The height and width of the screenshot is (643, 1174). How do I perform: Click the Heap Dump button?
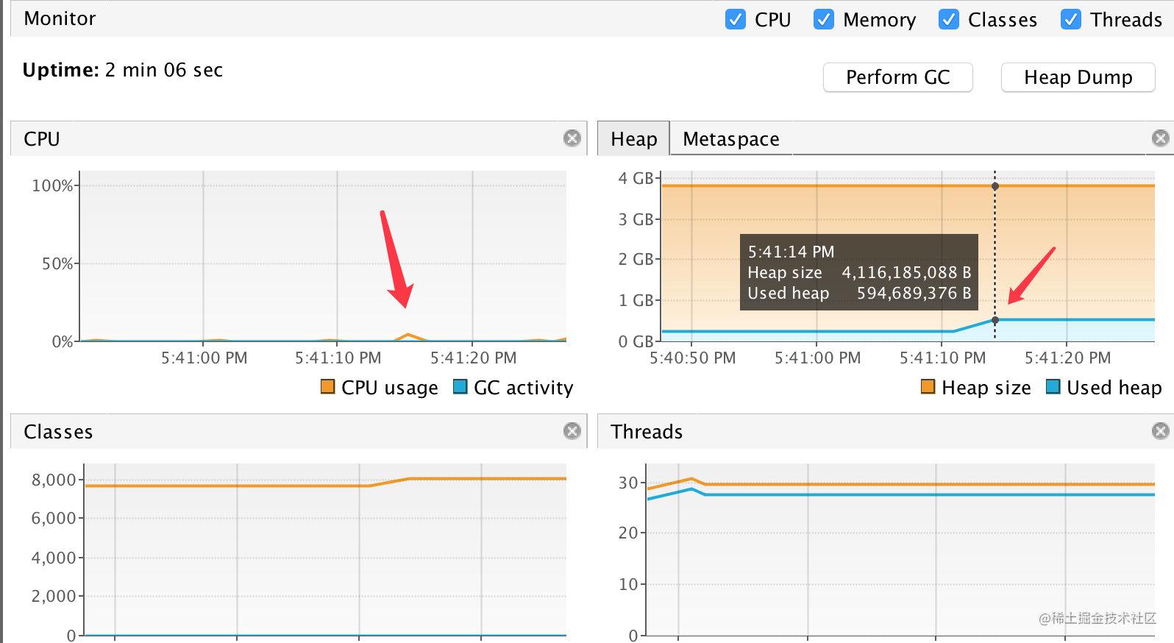click(x=1078, y=77)
